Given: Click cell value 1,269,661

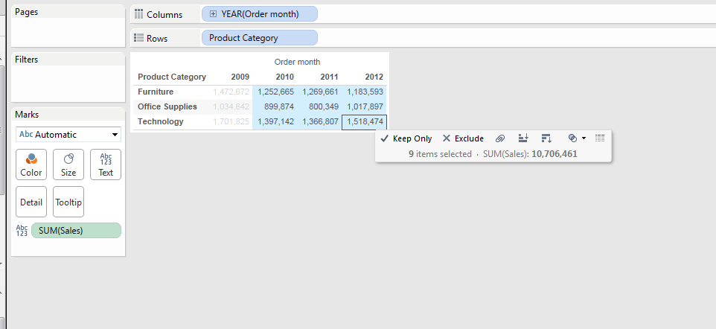Looking at the screenshot, I should 320,92.
